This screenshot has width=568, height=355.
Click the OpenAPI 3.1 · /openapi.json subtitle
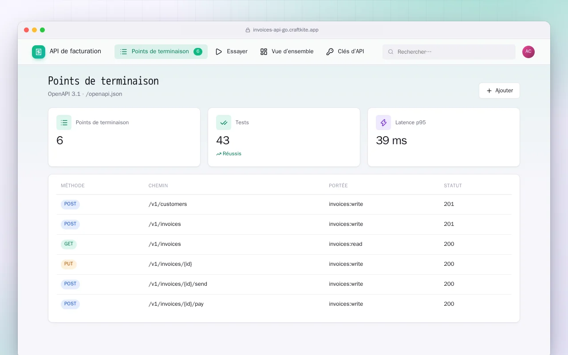[x=85, y=94]
